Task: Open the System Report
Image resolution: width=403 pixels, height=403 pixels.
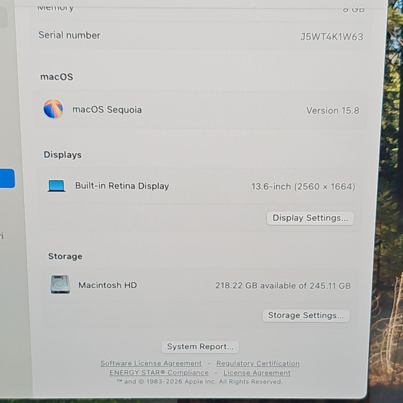Action: pyautogui.click(x=200, y=347)
